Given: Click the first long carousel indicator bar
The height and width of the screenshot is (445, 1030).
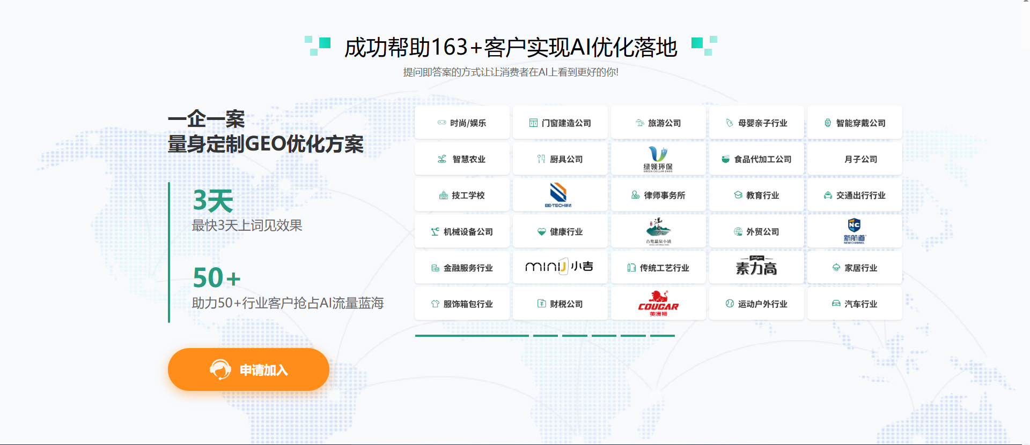Looking at the screenshot, I should 472,336.
